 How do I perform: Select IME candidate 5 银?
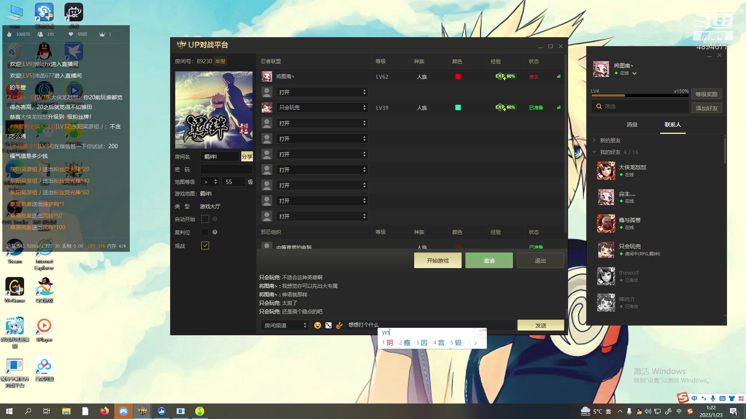coord(456,343)
